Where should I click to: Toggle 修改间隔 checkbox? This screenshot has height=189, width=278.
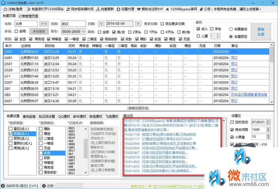(x=232, y=129)
